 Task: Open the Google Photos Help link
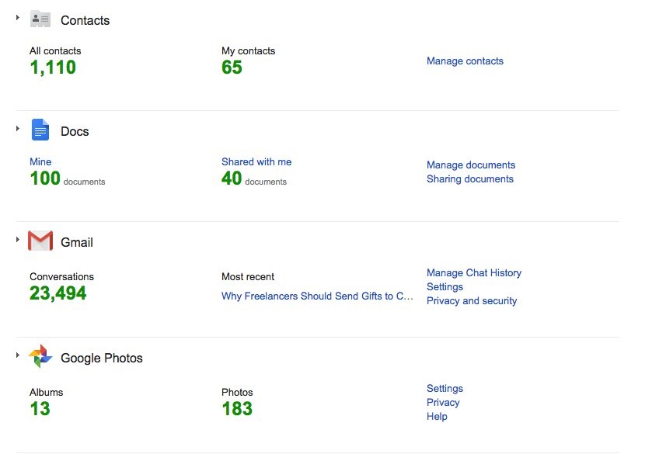(x=437, y=417)
